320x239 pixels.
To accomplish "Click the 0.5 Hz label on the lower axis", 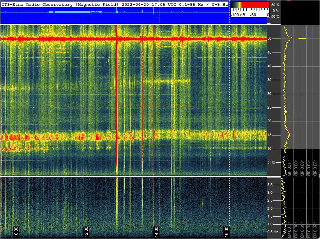I will 274,232.
